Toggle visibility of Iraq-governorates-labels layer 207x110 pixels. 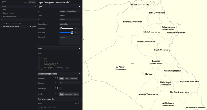[x=35, y=26]
